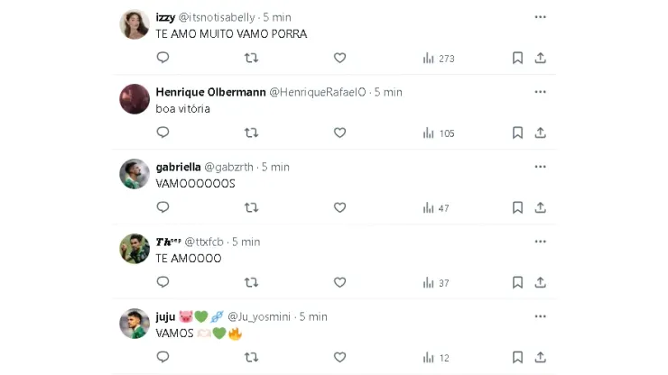Open juju's profile avatar
The width and height of the screenshot is (668, 375).
135,324
